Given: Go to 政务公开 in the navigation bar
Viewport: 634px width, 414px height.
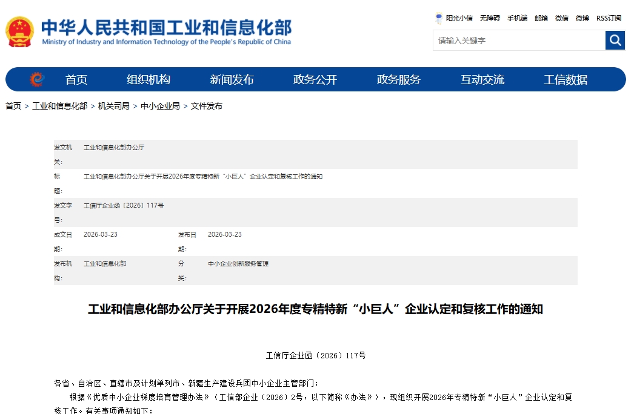Looking at the screenshot, I should [x=314, y=79].
